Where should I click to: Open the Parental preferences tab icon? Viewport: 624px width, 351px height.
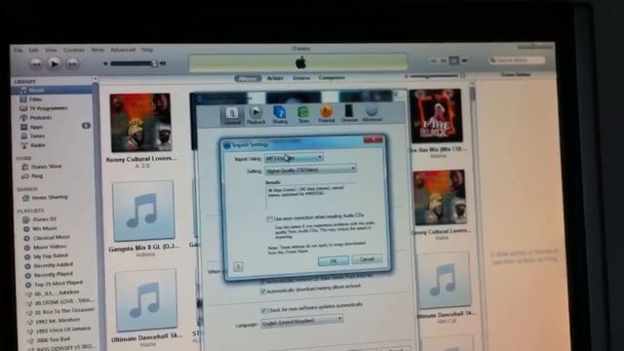327,114
